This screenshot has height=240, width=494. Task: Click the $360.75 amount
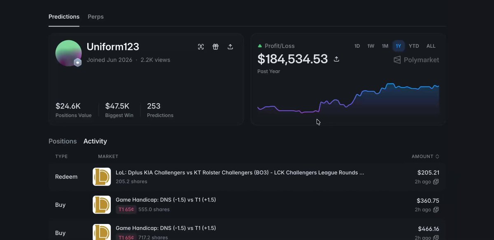tap(428, 201)
